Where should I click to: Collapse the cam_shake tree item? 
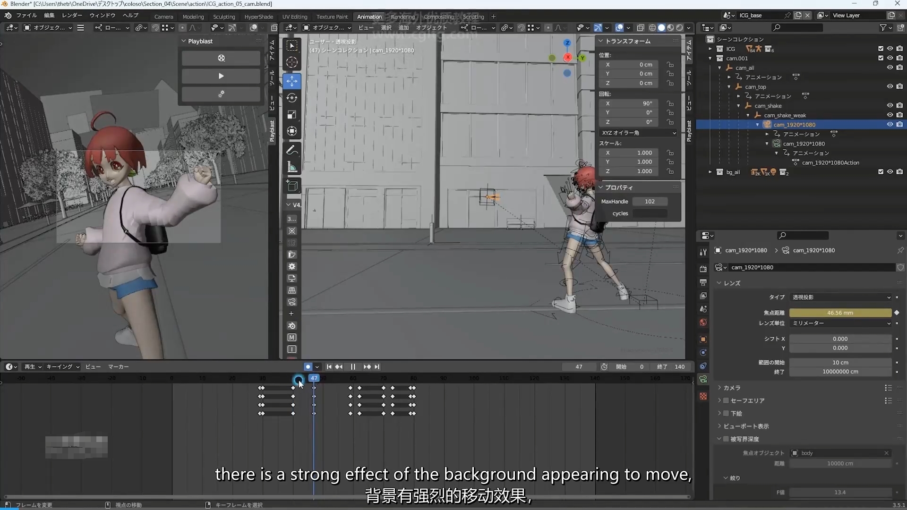coord(738,106)
